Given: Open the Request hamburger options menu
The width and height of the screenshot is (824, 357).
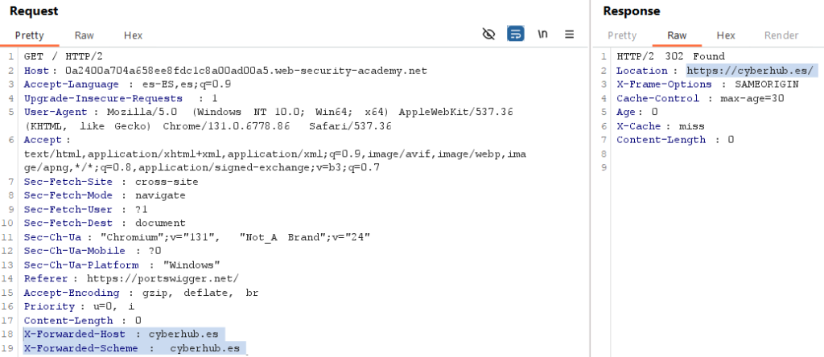Looking at the screenshot, I should click(570, 34).
